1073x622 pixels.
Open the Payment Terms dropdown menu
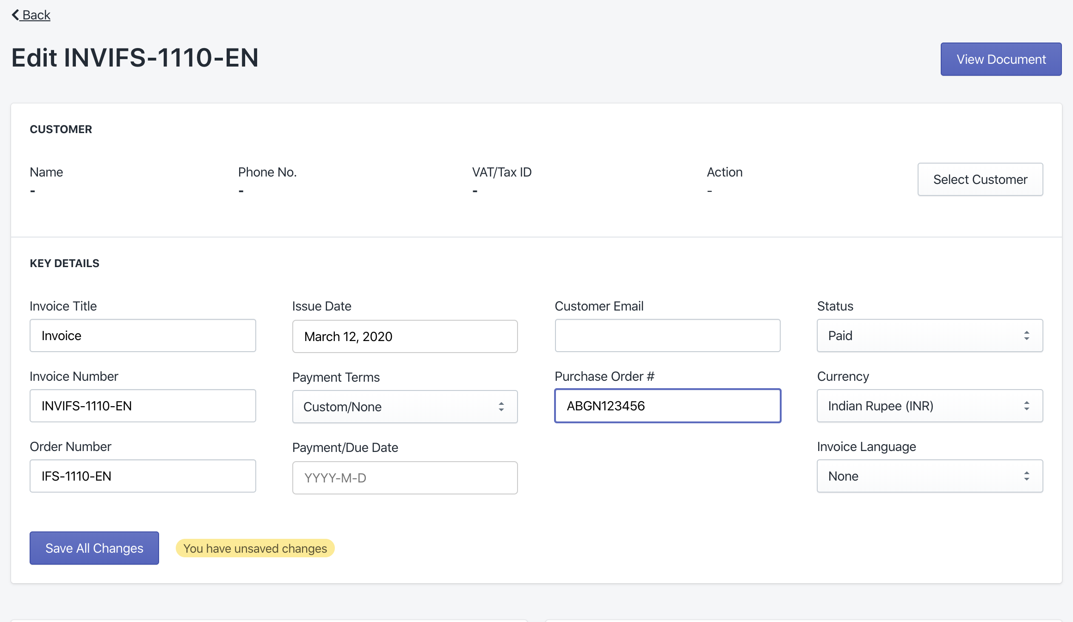point(405,406)
